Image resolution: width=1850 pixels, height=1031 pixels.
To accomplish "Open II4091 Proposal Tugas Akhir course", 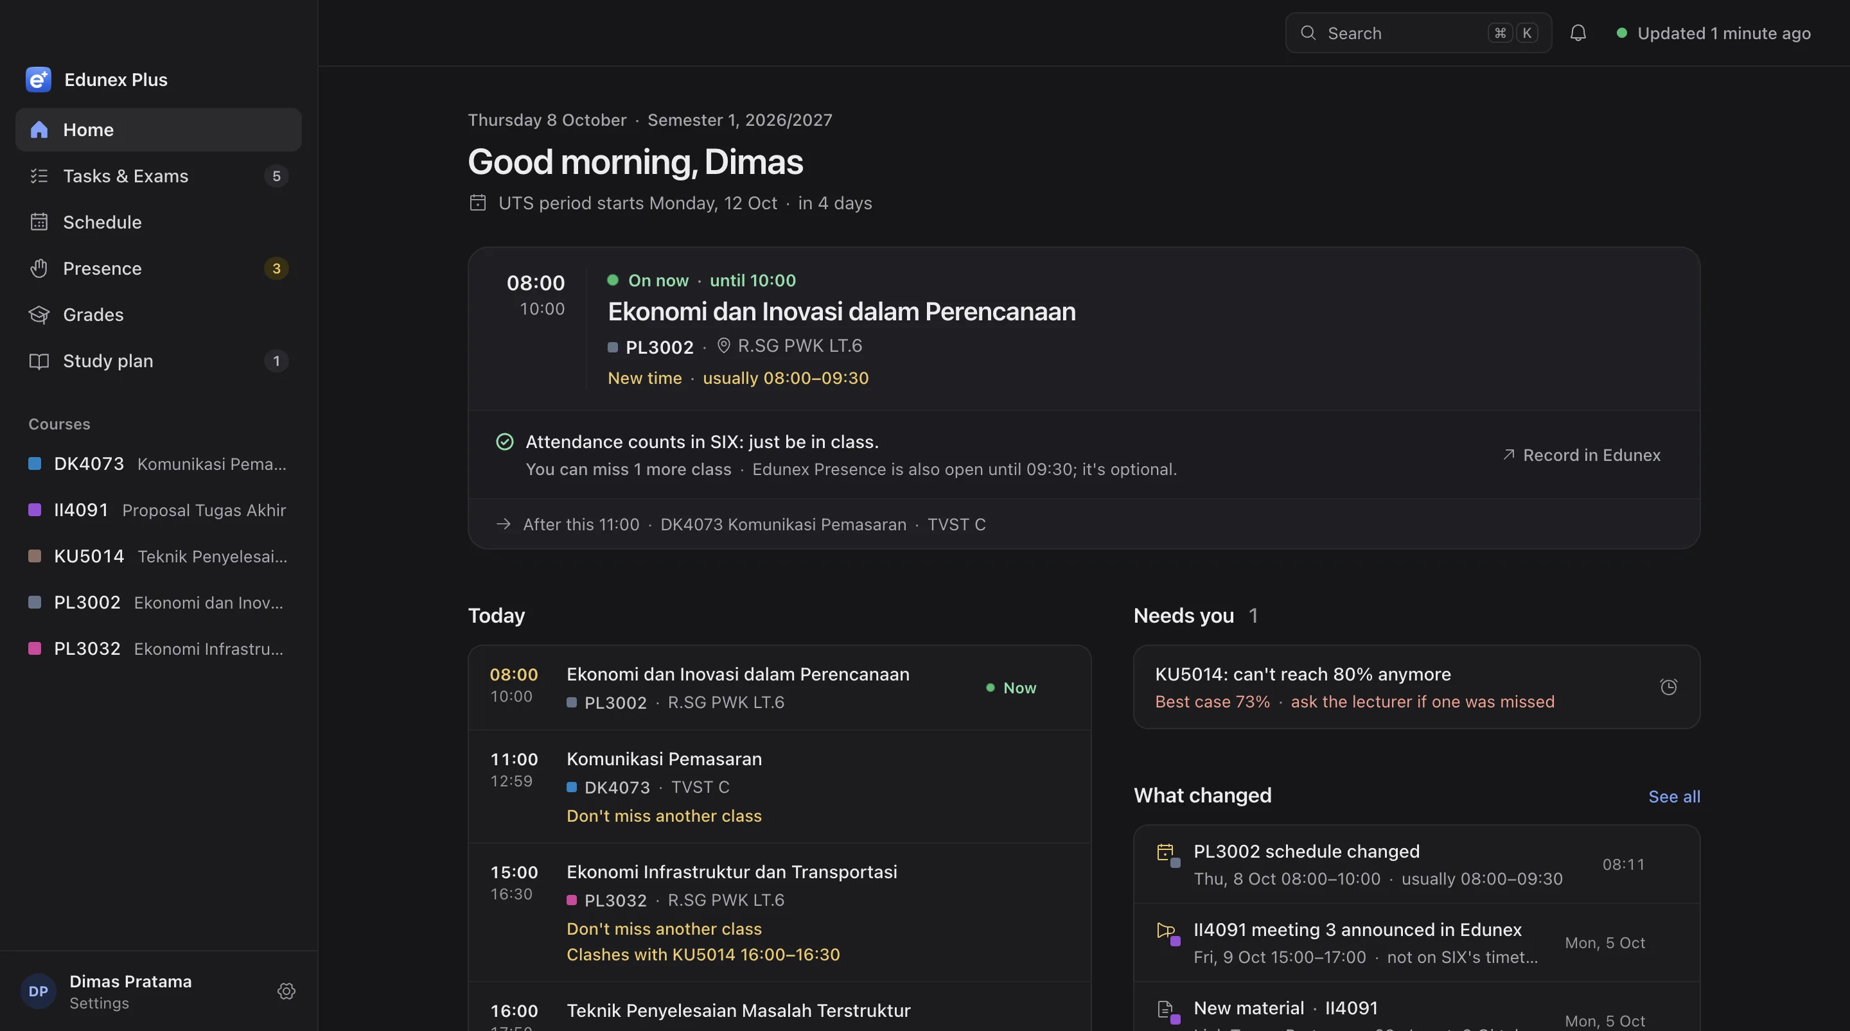I will [158, 510].
